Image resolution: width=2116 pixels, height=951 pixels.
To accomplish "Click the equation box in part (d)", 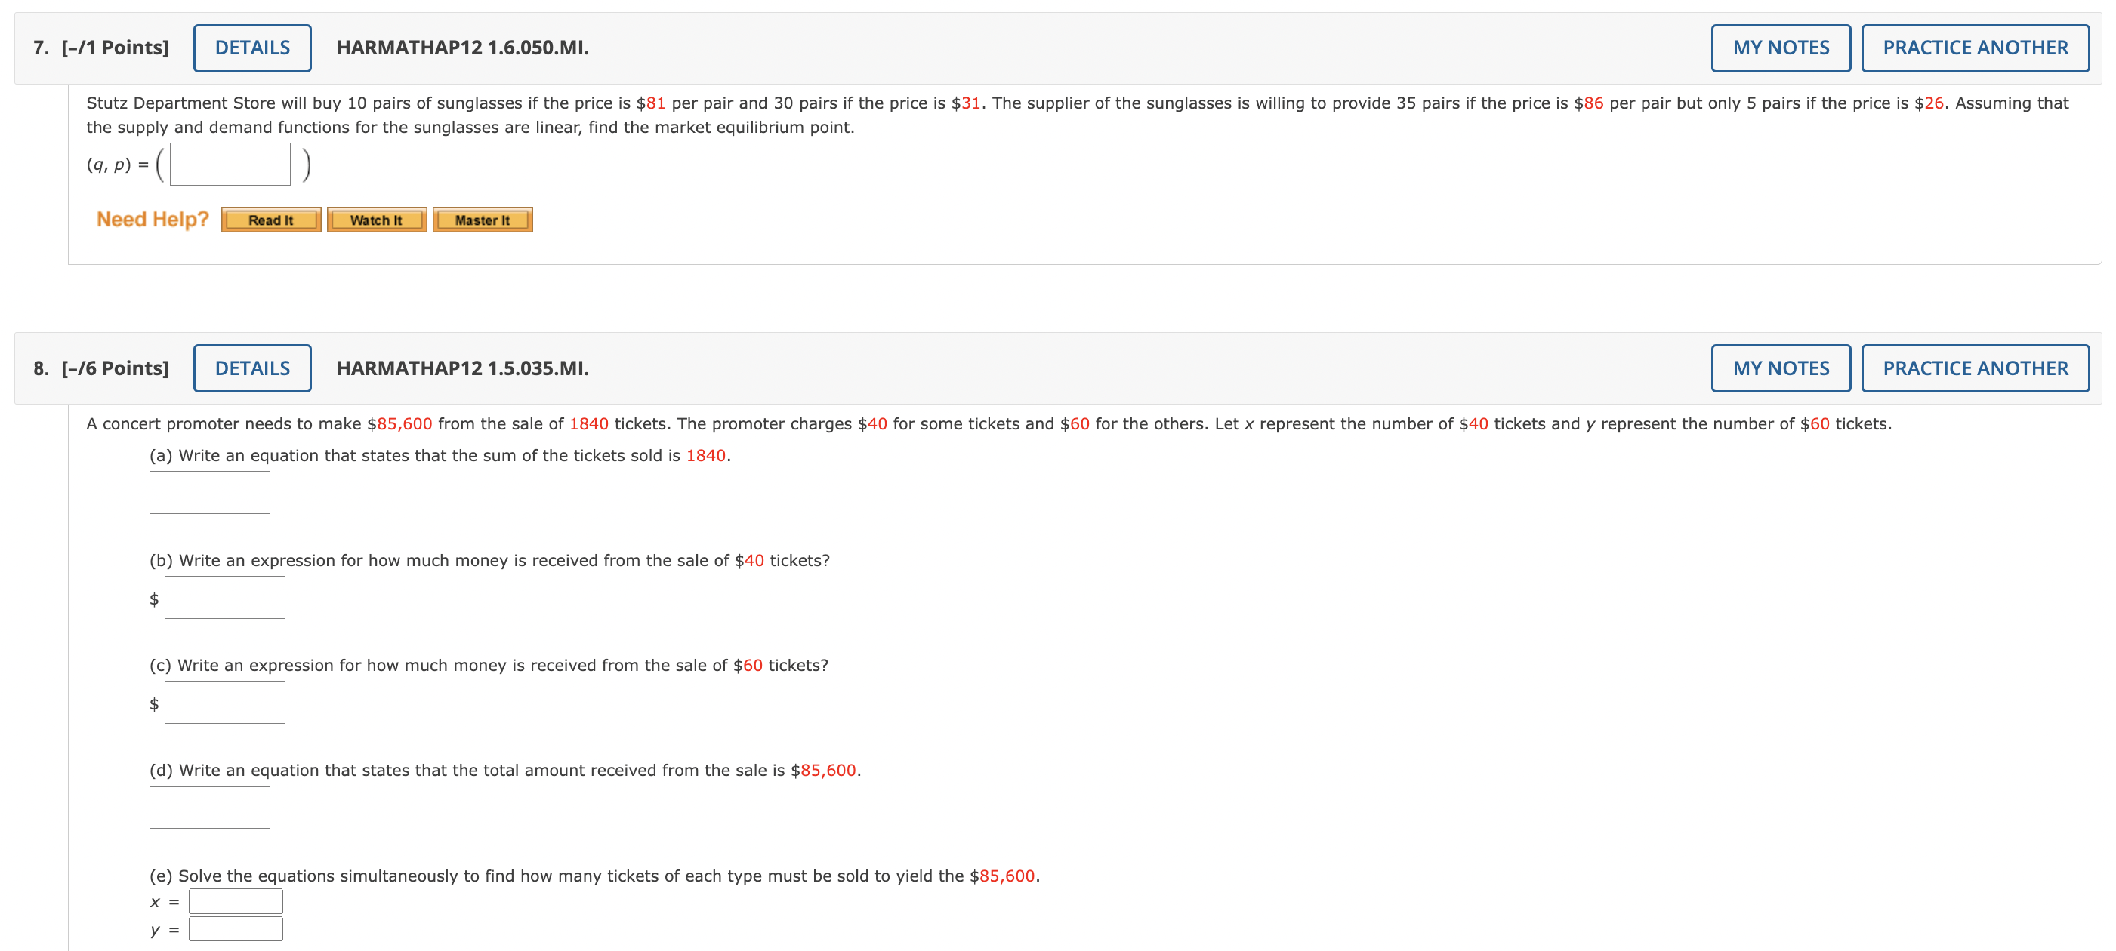I will pyautogui.click(x=209, y=808).
